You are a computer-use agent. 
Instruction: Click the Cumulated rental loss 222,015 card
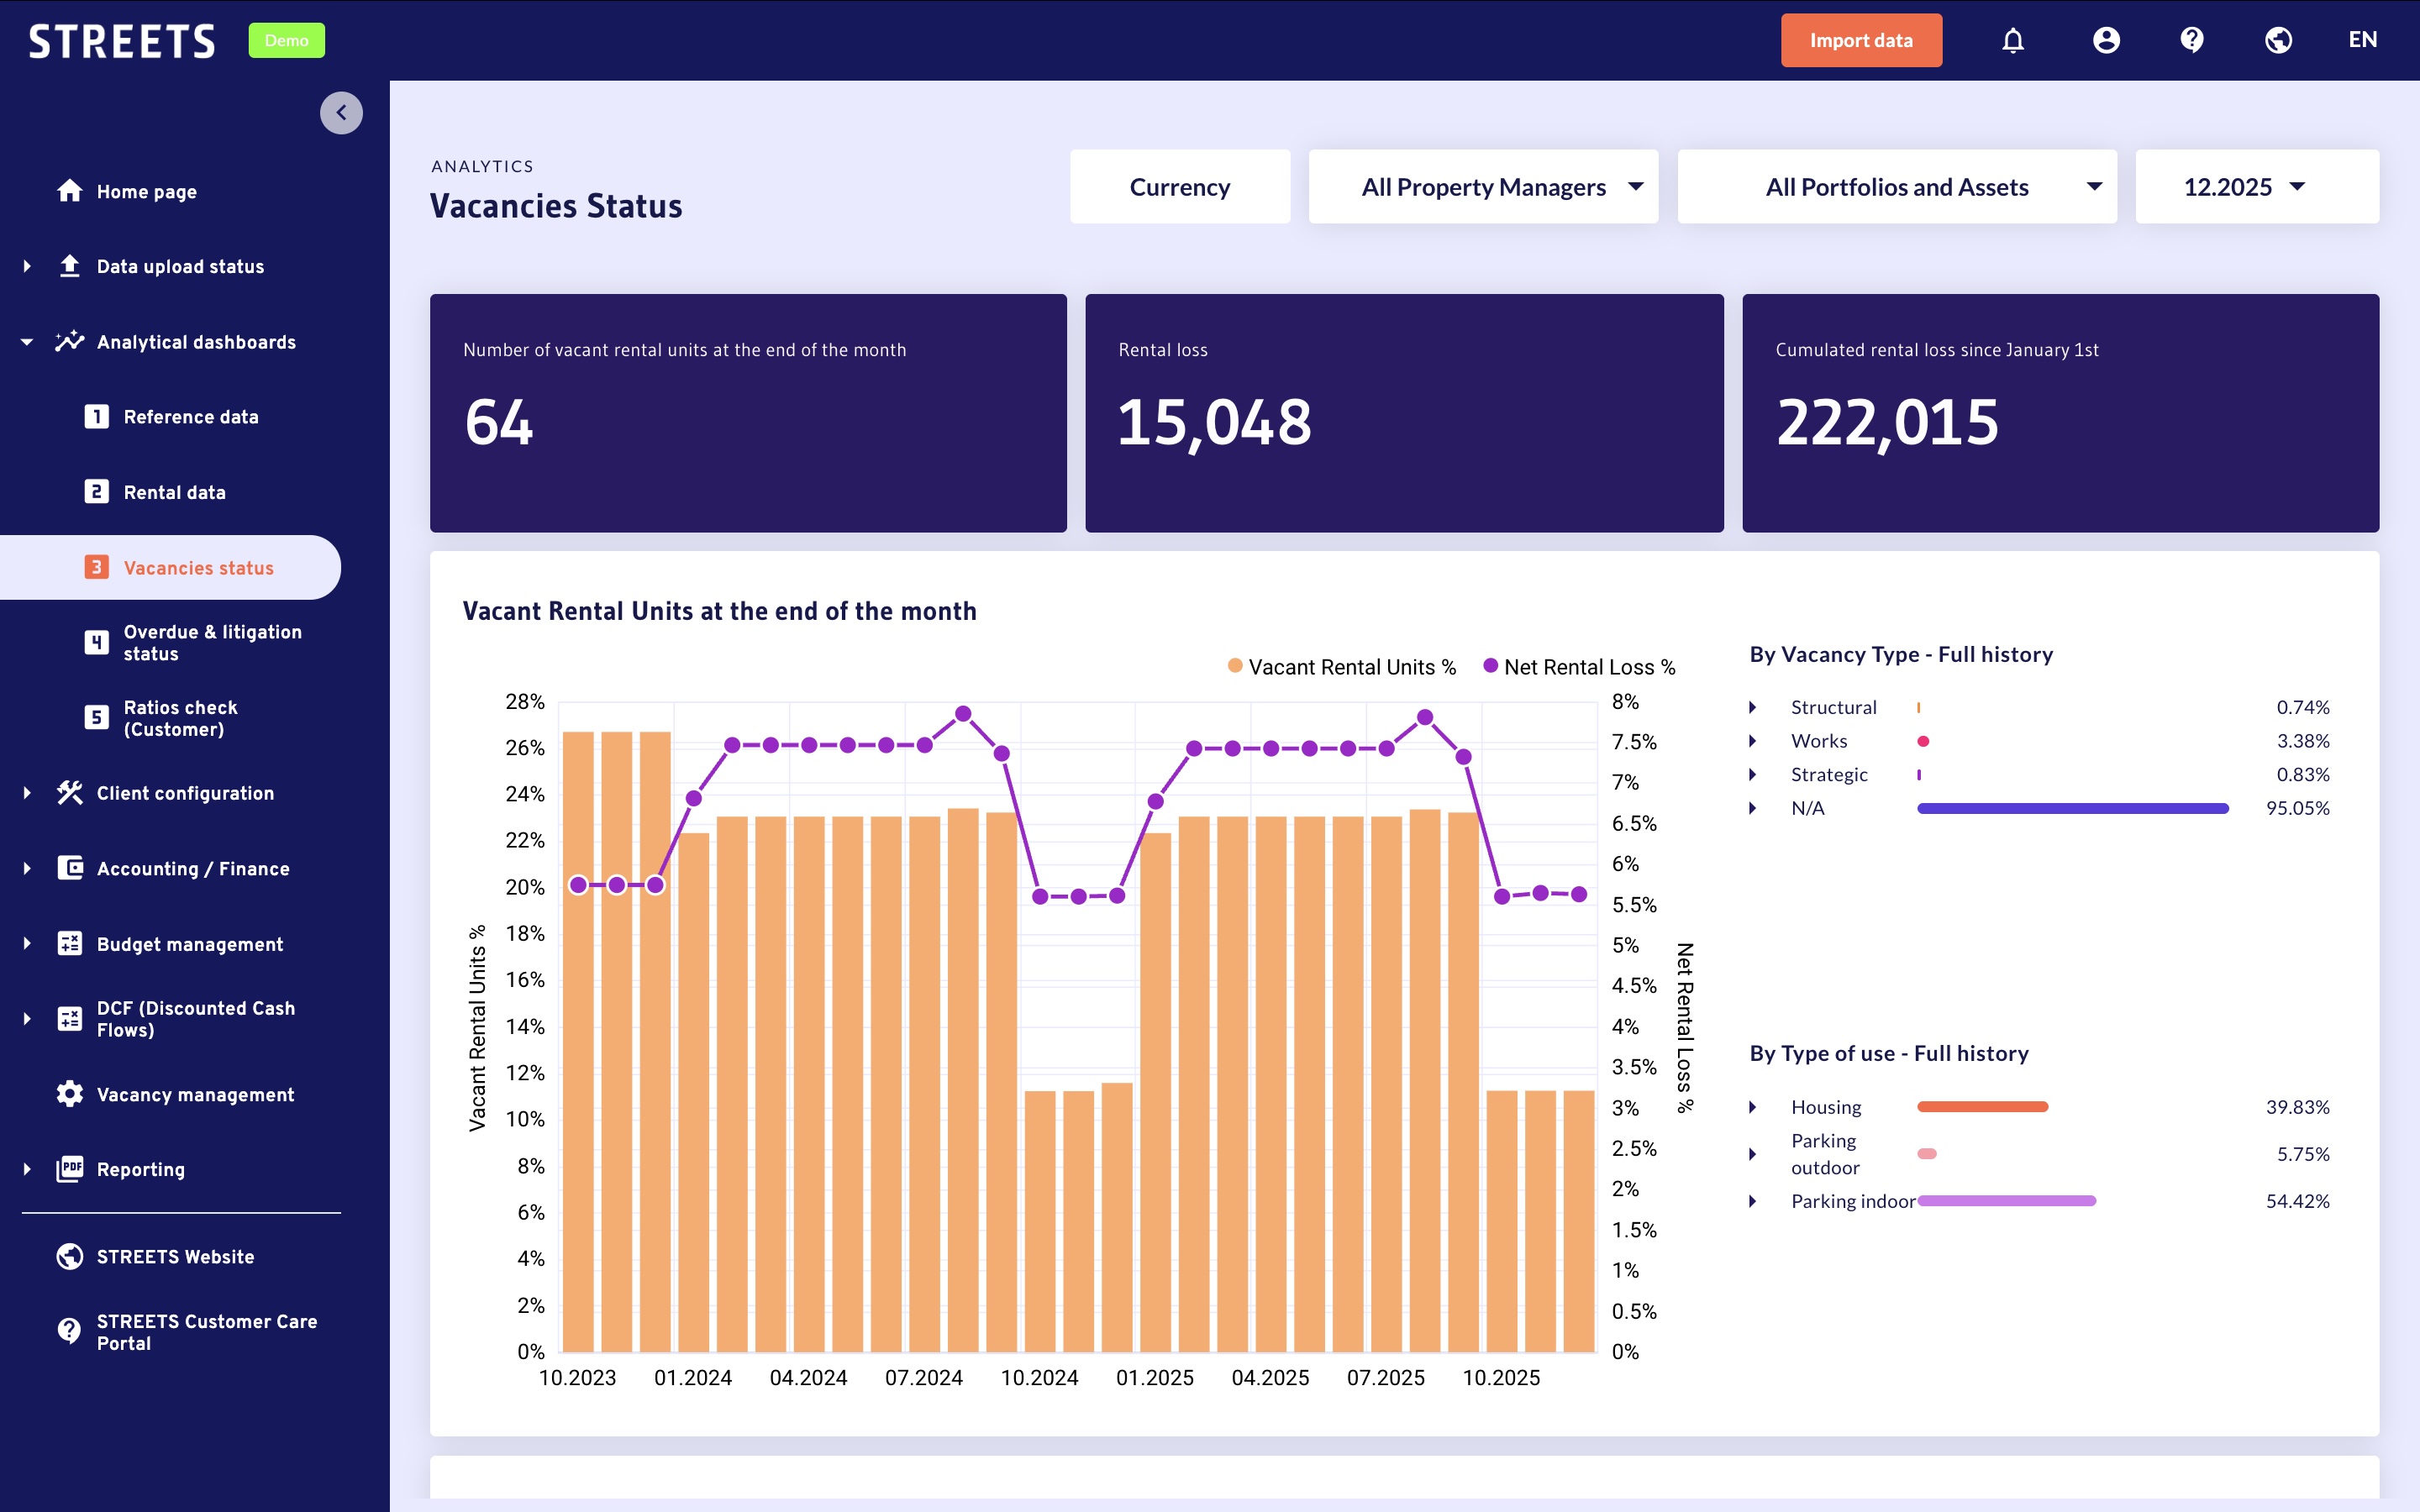click(x=2061, y=413)
